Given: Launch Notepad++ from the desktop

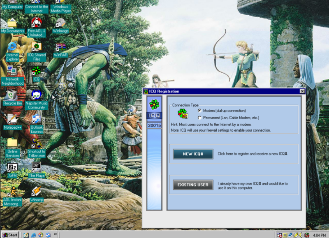Looking at the screenshot, I should (12, 119).
